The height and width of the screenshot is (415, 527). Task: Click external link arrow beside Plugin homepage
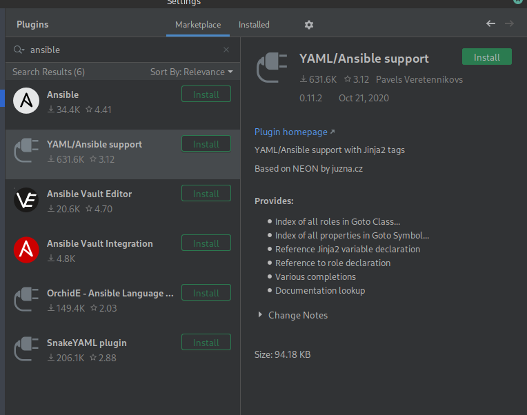[332, 132]
